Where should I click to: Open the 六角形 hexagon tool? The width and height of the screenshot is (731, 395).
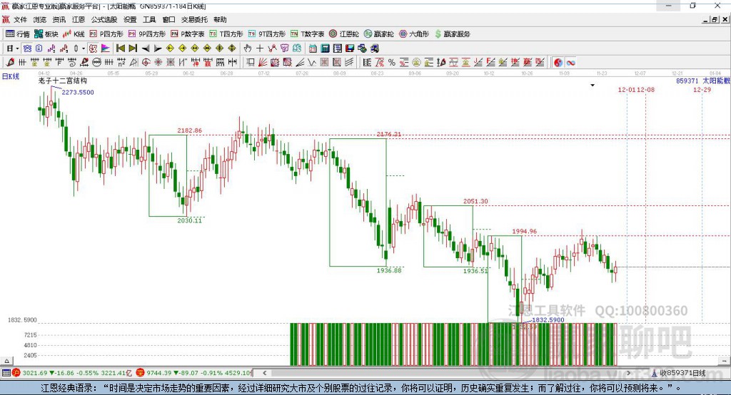coord(414,34)
